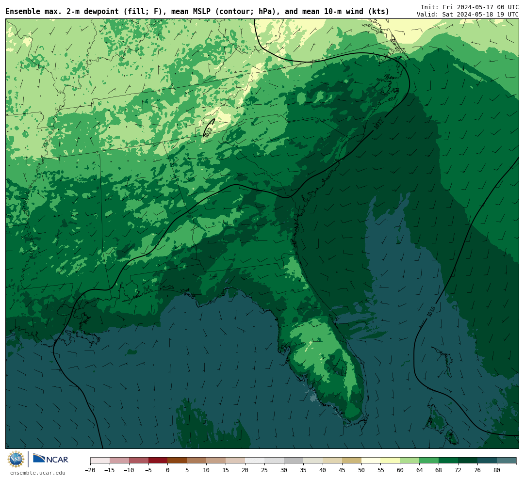
Task: Click the gray swatch between 30 and 35
Action: tap(294, 461)
